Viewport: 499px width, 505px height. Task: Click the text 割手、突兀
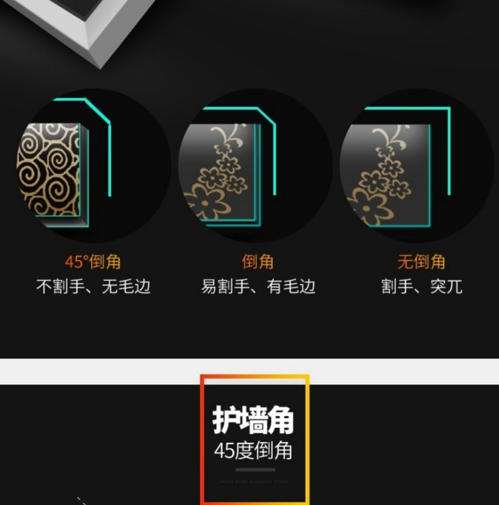point(422,287)
